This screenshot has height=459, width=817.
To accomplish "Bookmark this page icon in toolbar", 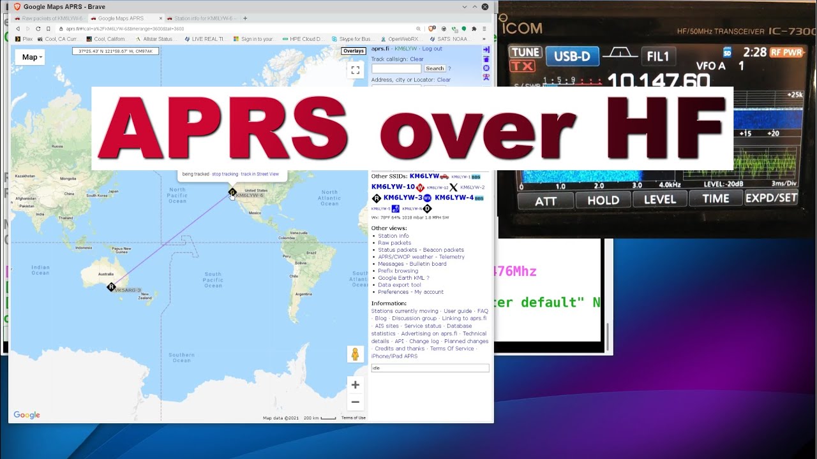I will coord(49,29).
